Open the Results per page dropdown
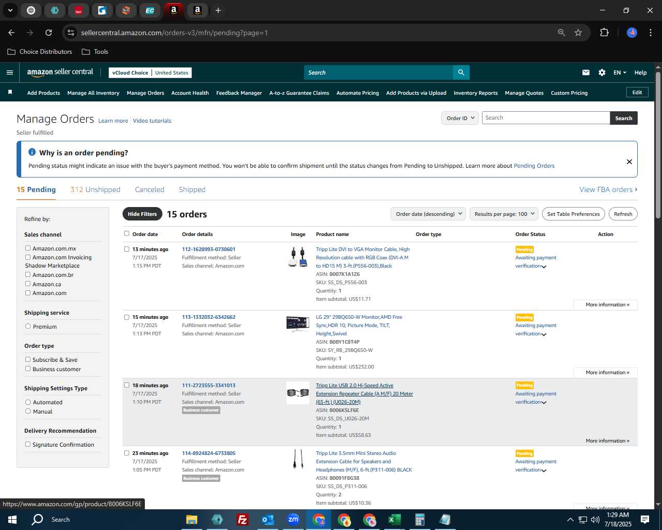 point(504,214)
